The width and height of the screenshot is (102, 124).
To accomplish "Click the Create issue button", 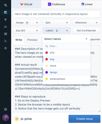I will coord(84,119).
